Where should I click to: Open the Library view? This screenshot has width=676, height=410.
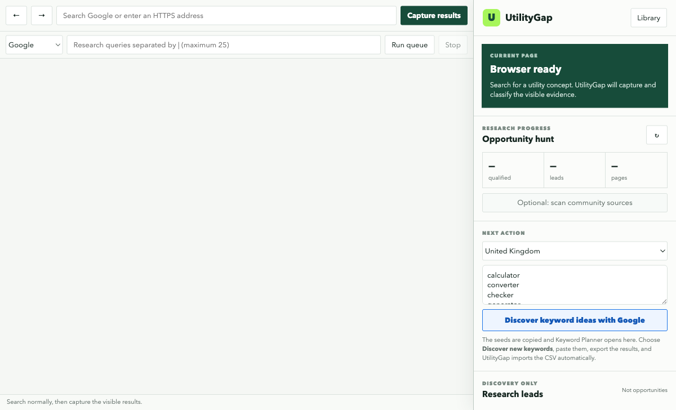click(x=648, y=18)
